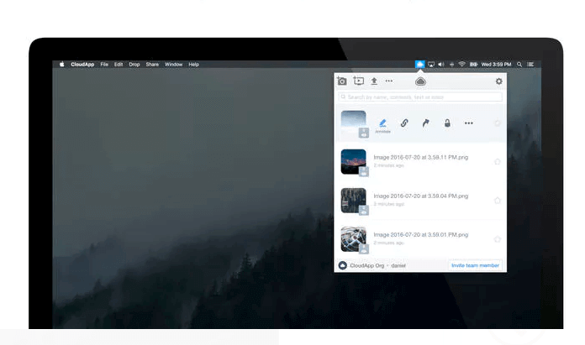Open the settings gear in CloudApp panel
This screenshot has height=345, width=585.
click(x=498, y=81)
